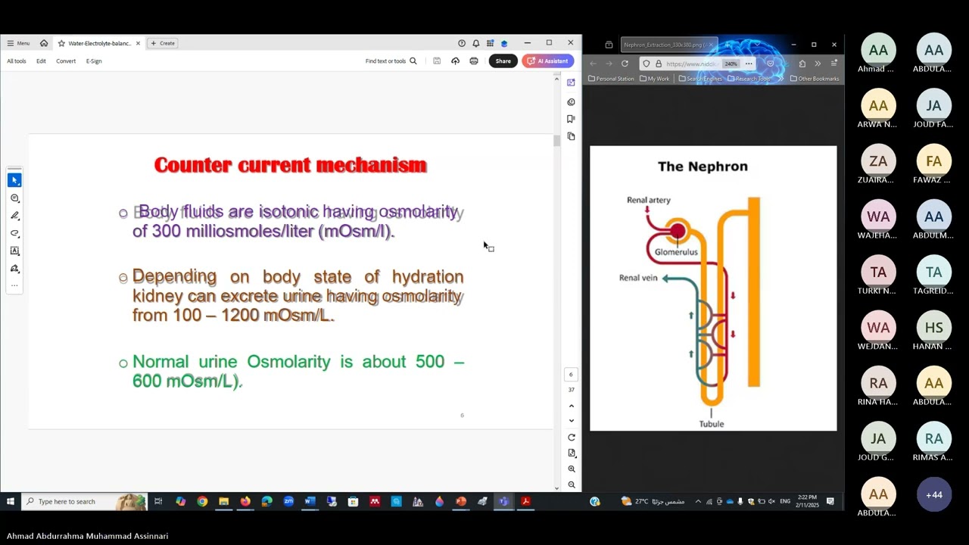Viewport: 969px width, 545px height.
Task: Go to next page with down chevron
Action: pos(572,420)
